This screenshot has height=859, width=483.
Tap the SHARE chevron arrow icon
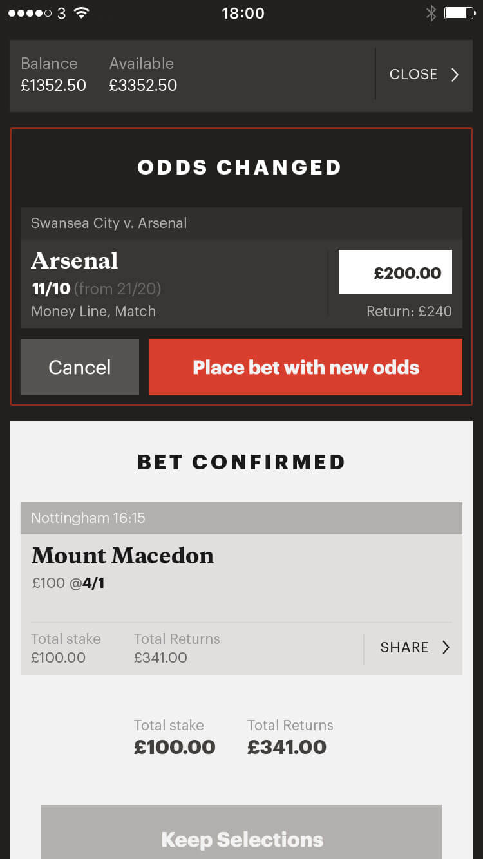pos(446,648)
